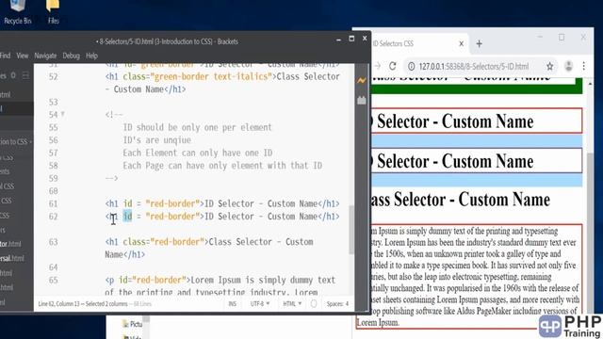
Task: Select the 'rsal.html' file in sidebar
Action: (12, 258)
